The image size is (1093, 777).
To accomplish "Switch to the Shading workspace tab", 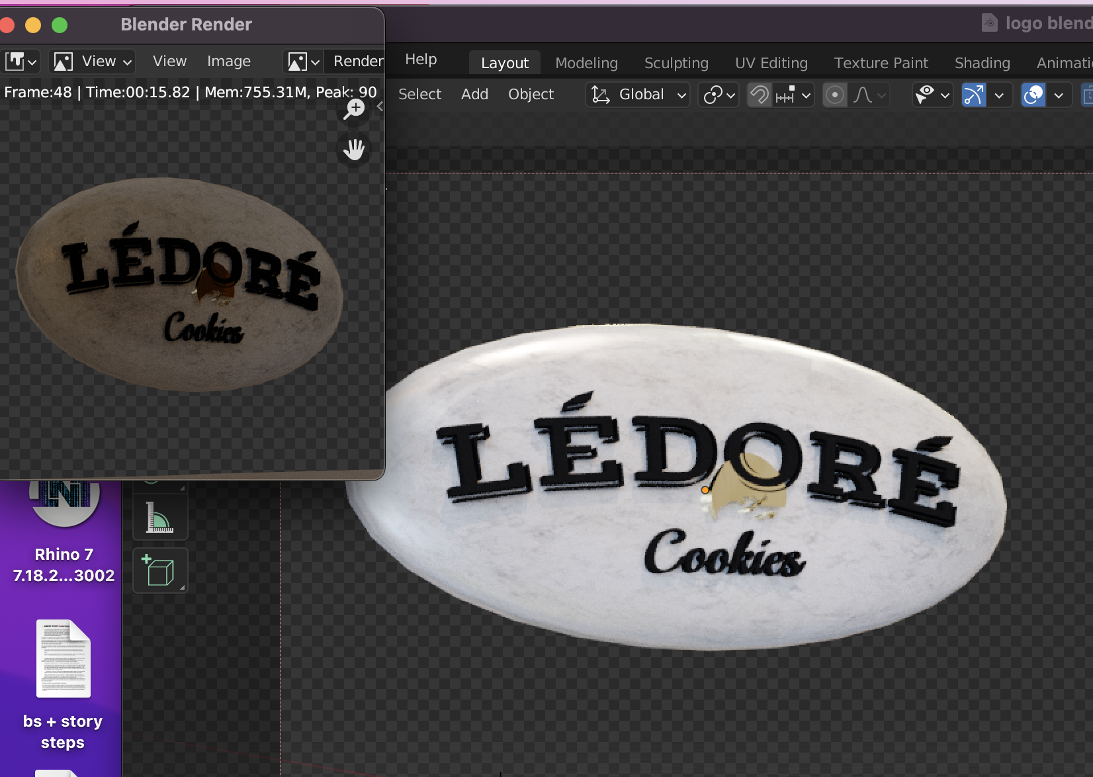I will pos(982,63).
